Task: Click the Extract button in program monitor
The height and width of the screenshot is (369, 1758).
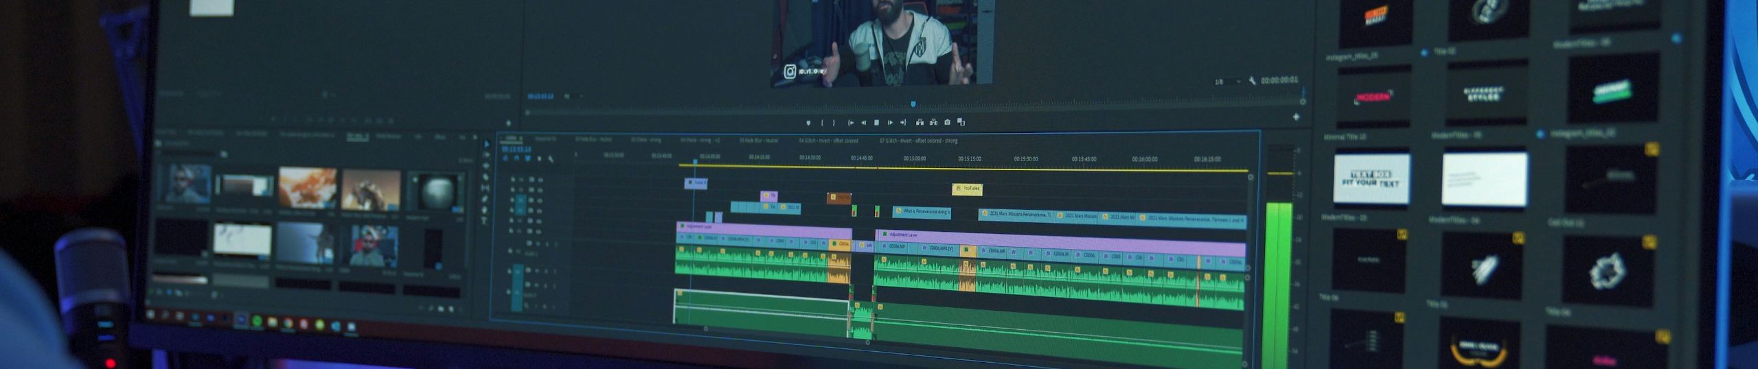Action: pyautogui.click(x=933, y=123)
